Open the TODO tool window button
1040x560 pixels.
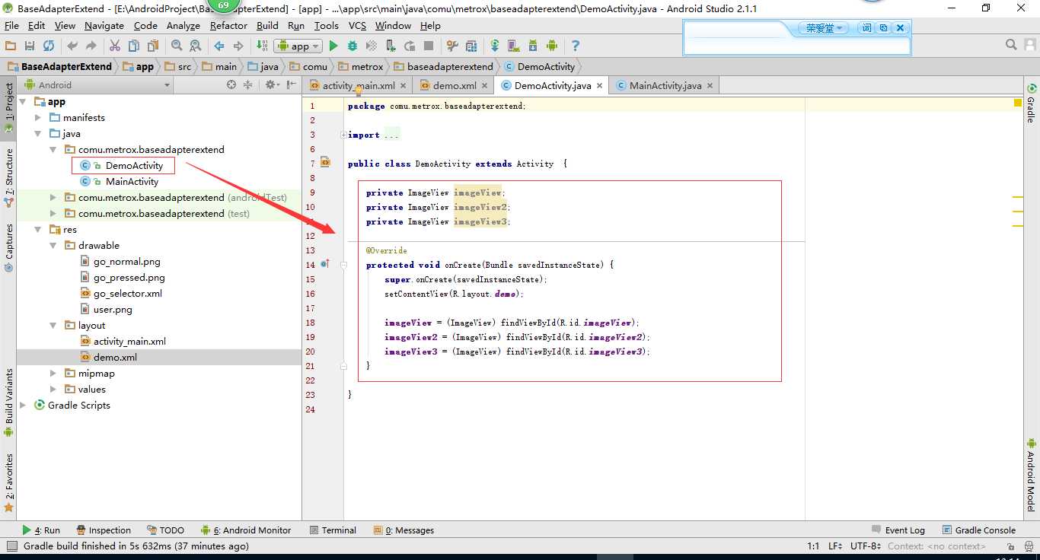point(165,530)
